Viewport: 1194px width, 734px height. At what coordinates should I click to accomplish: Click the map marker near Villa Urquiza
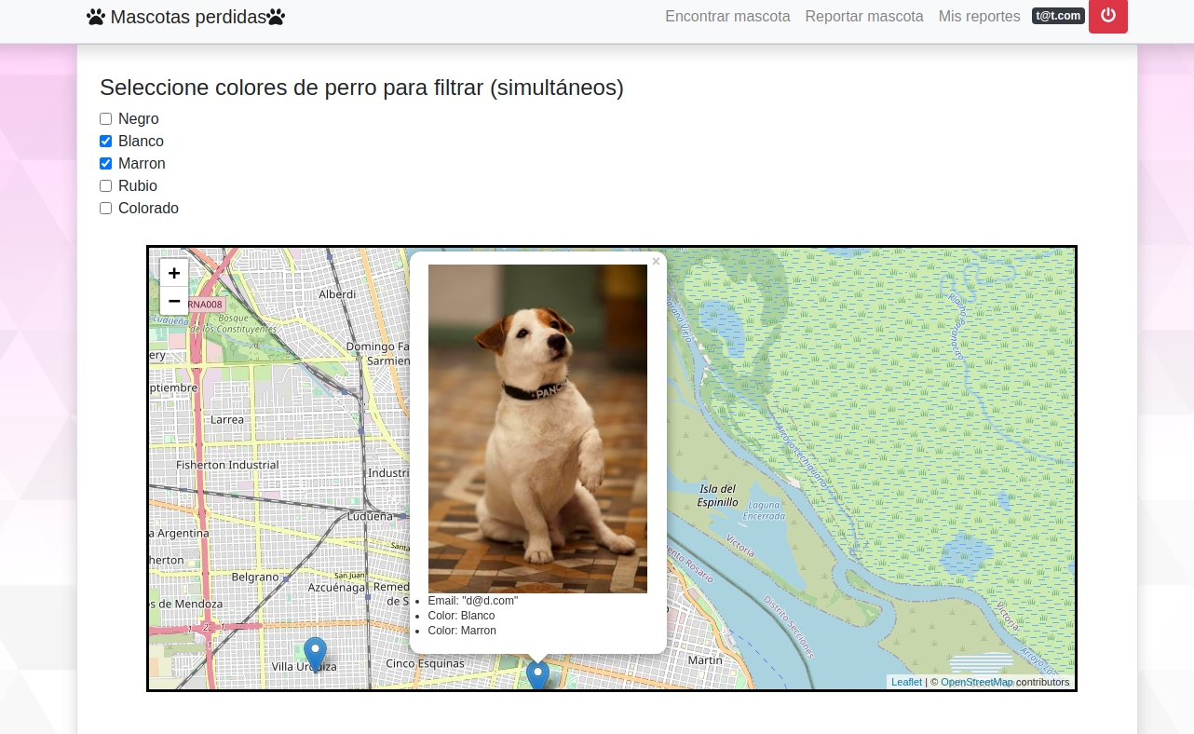pos(316,654)
